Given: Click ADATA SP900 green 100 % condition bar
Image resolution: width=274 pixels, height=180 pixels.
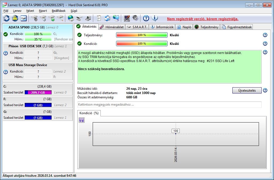Looking at the screenshot, I should (x=38, y=34).
